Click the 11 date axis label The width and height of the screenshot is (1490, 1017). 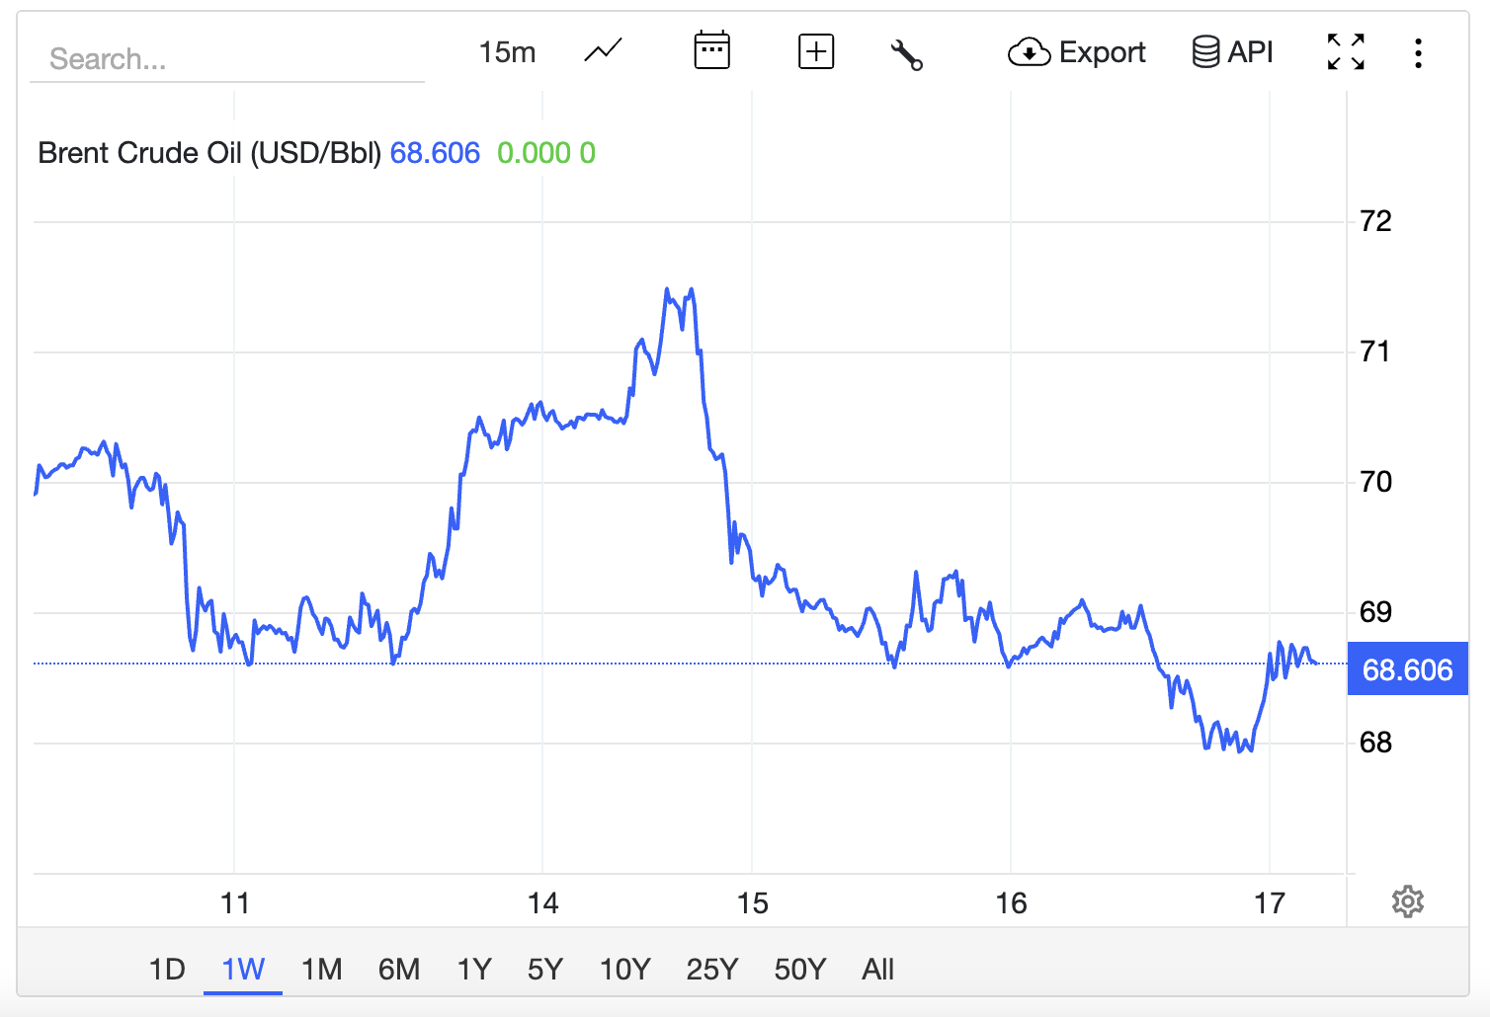click(x=234, y=903)
